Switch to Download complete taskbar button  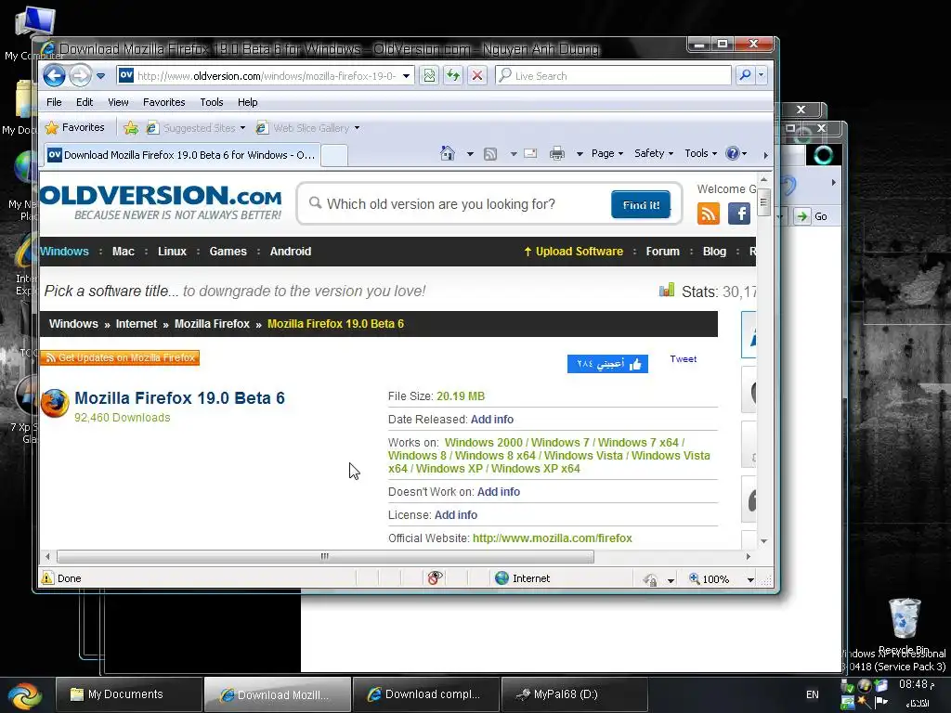coord(426,694)
